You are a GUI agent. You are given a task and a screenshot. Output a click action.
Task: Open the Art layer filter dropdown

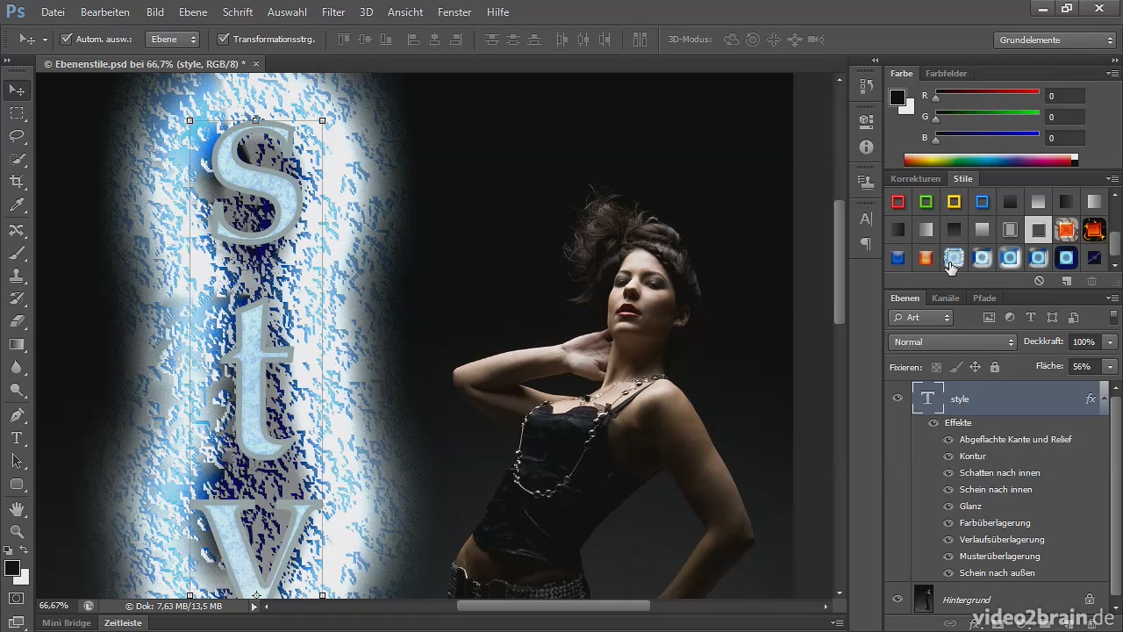(921, 318)
